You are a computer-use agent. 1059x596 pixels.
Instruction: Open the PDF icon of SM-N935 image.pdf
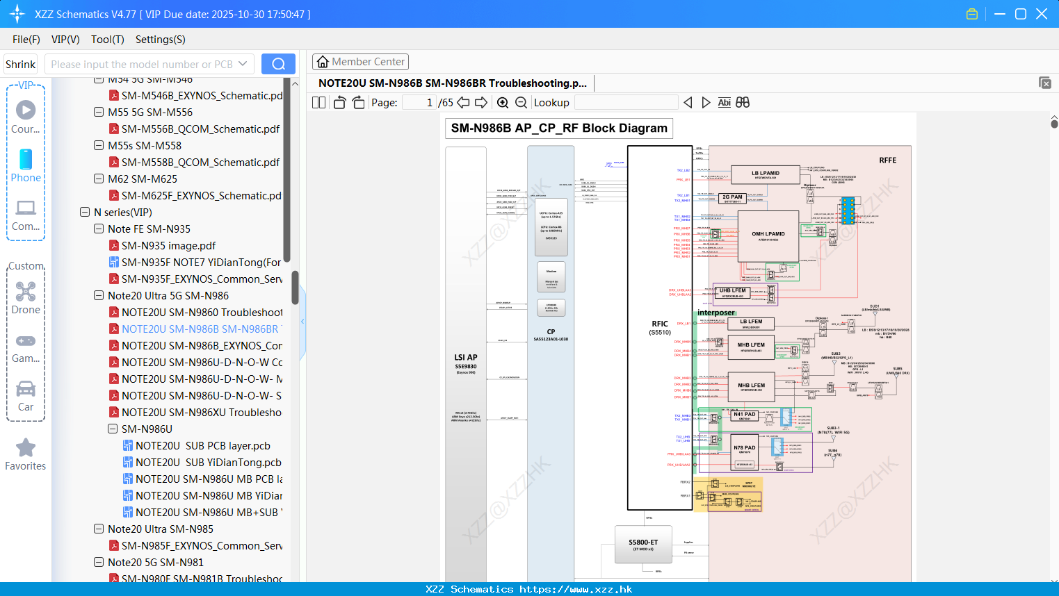coord(114,245)
